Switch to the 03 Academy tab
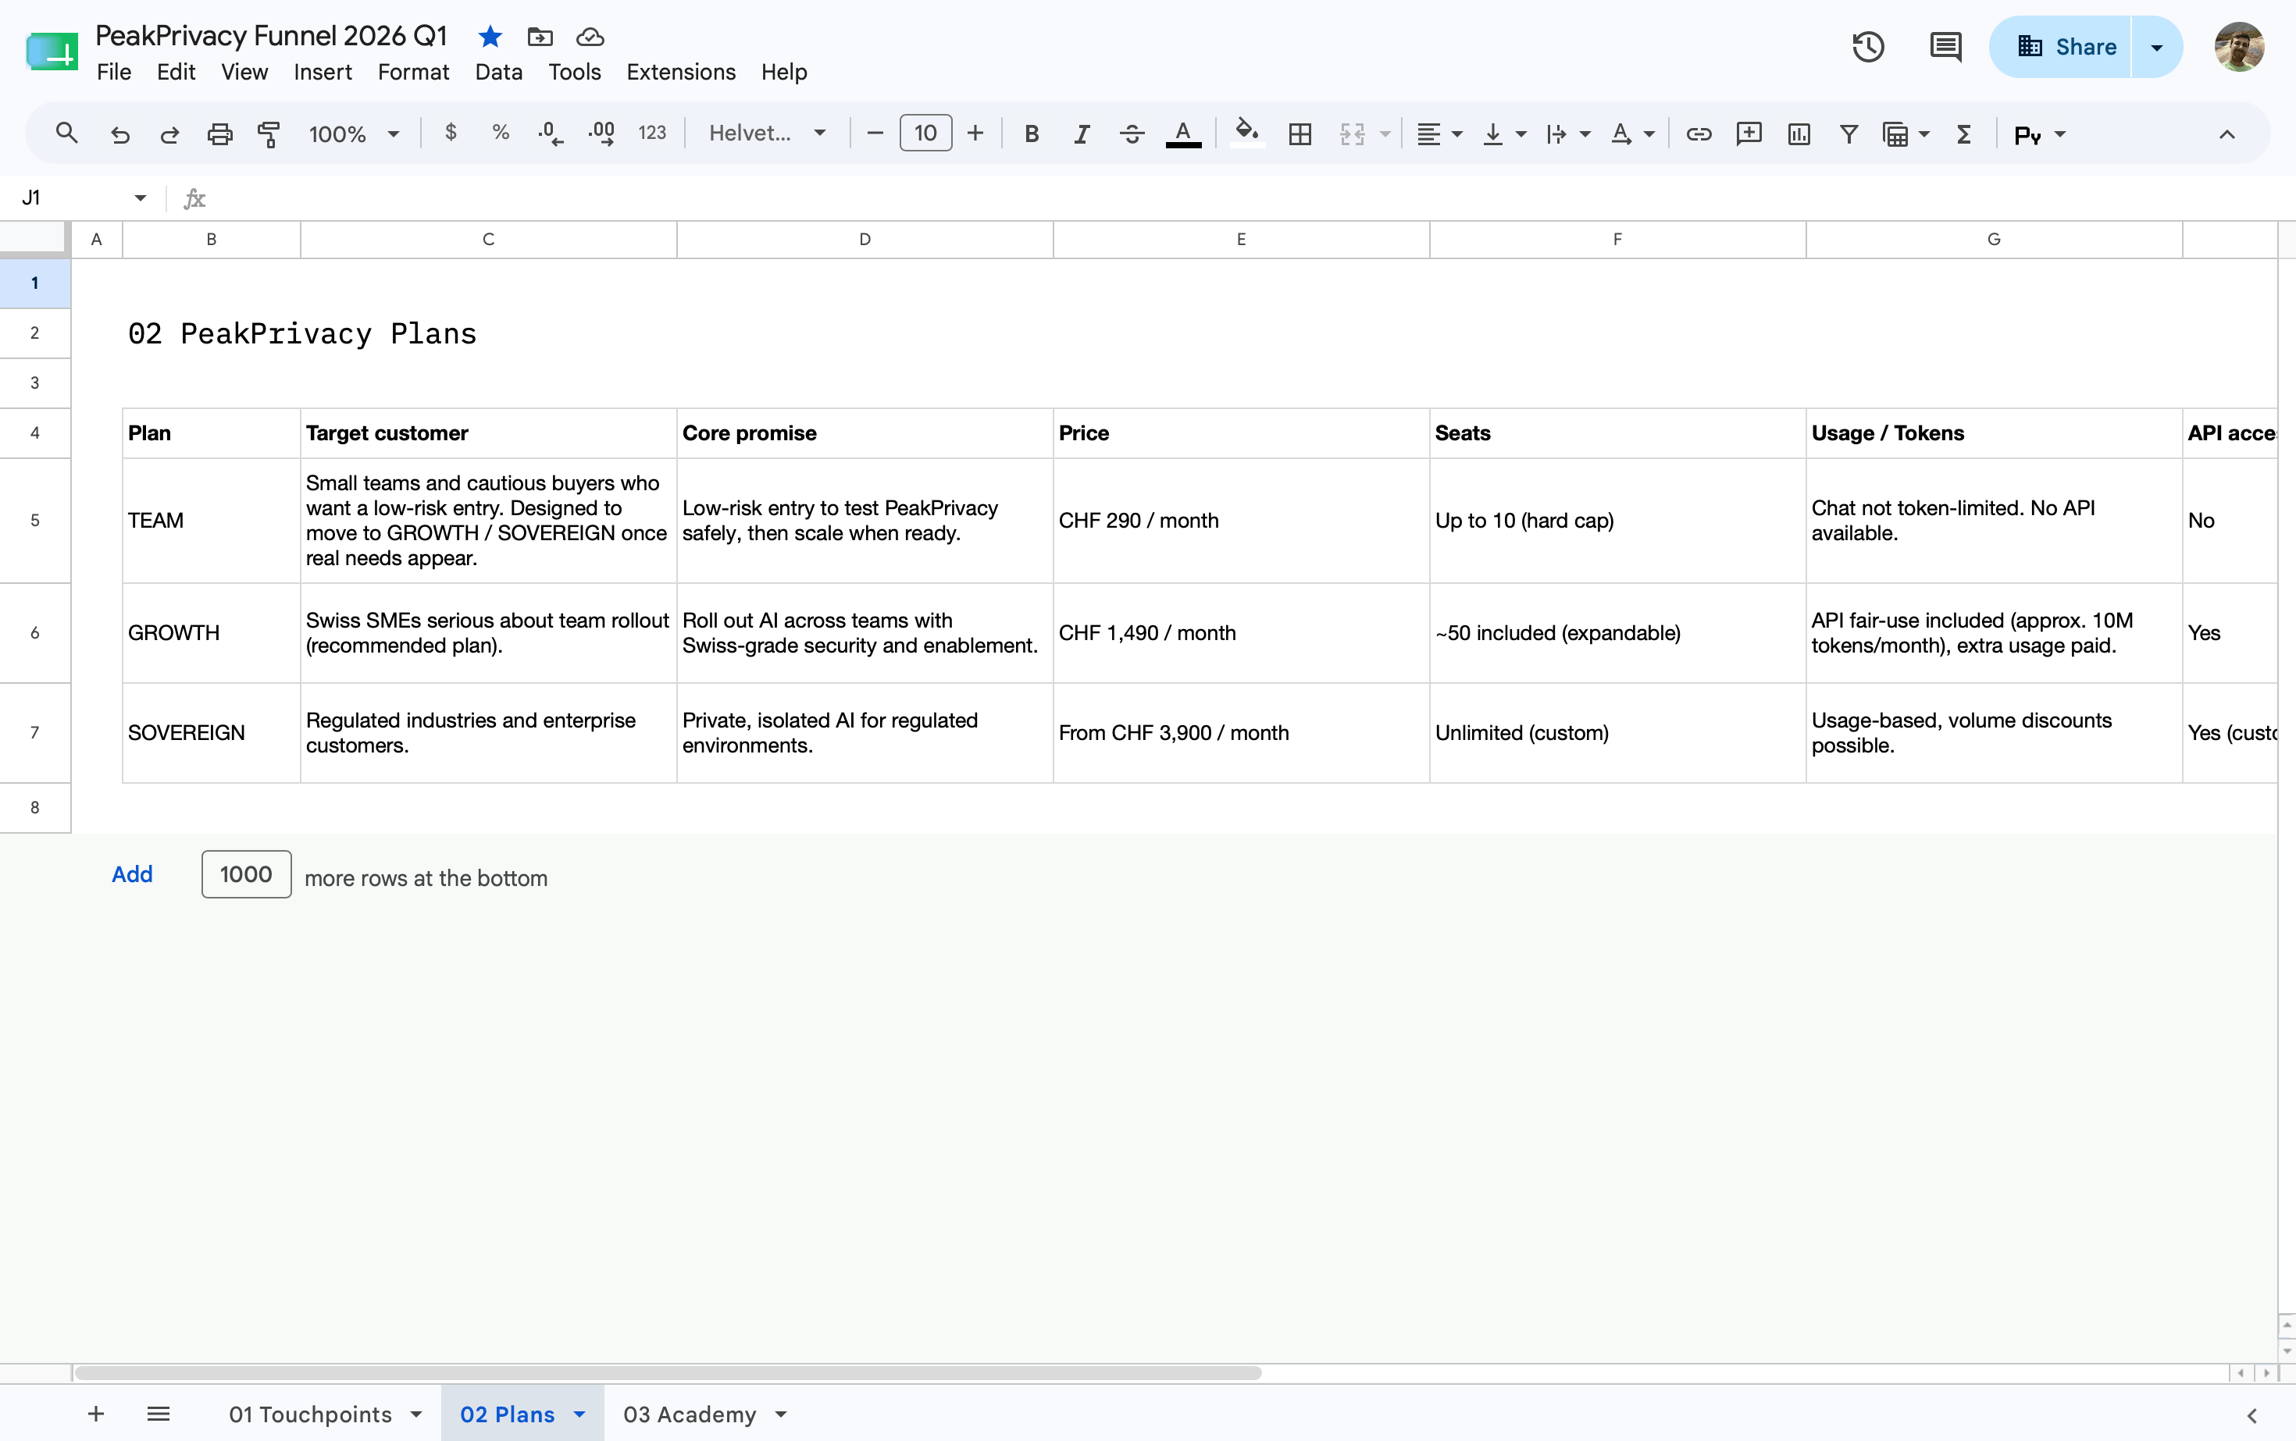 tap(690, 1414)
